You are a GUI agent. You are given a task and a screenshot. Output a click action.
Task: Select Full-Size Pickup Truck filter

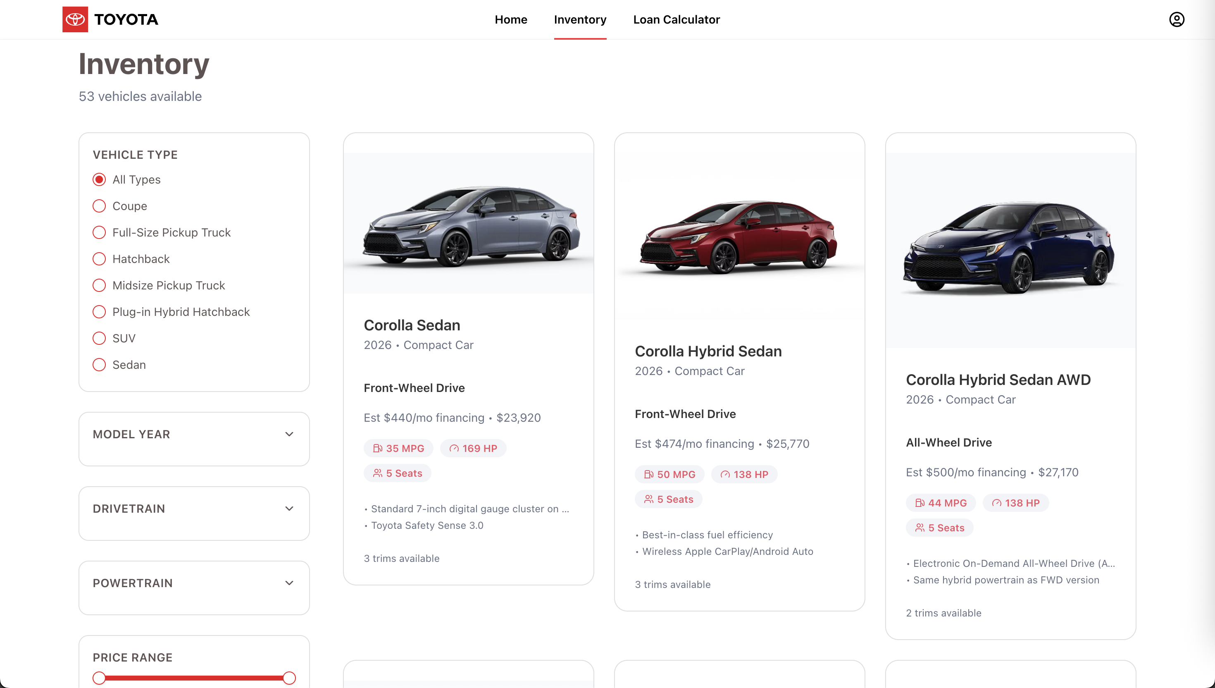click(99, 232)
